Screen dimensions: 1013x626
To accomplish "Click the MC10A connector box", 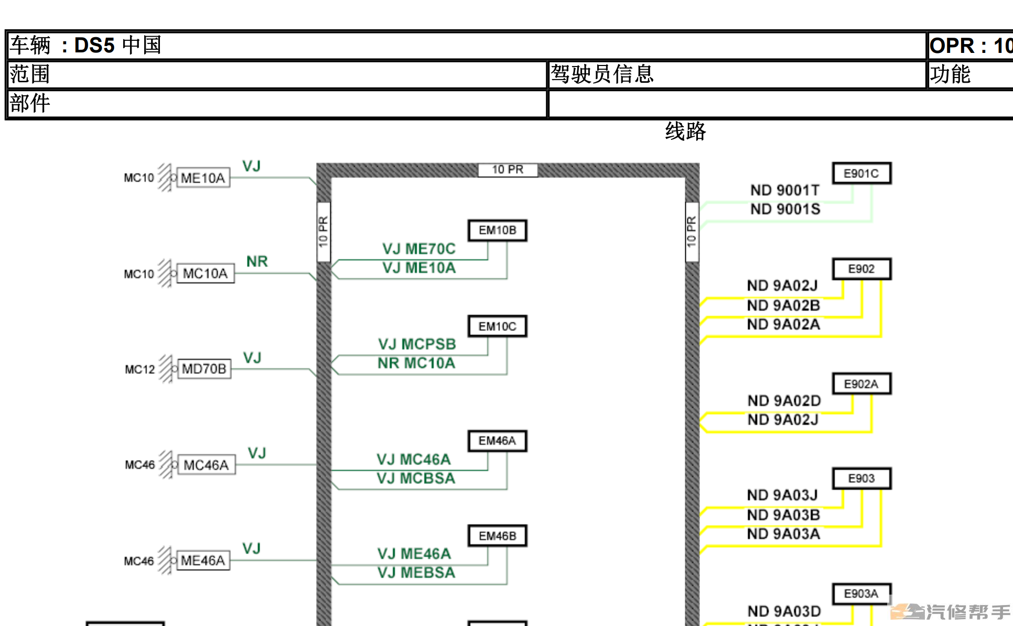I will point(205,273).
